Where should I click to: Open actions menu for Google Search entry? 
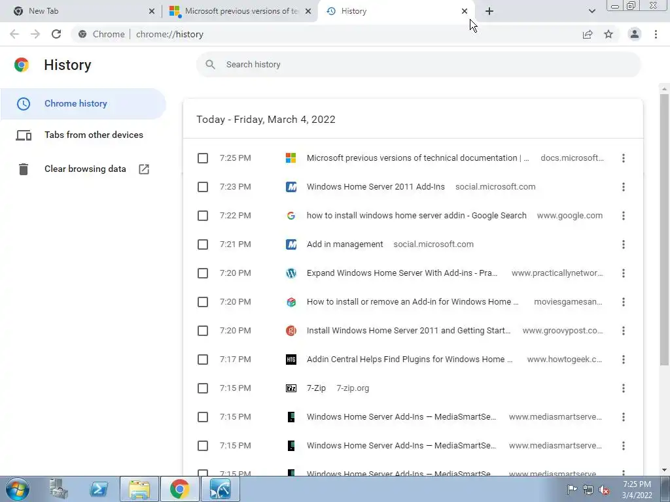[x=624, y=216]
